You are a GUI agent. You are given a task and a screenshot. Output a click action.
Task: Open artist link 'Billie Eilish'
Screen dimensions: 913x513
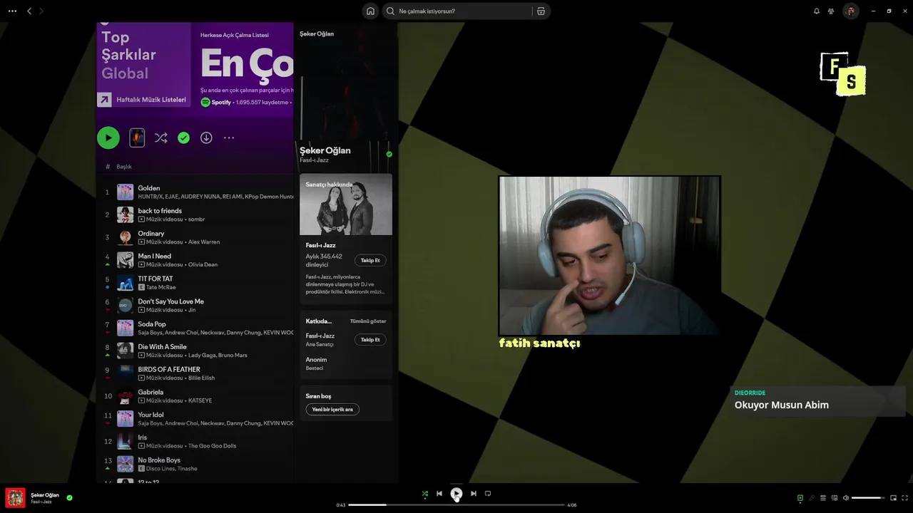coord(201,378)
